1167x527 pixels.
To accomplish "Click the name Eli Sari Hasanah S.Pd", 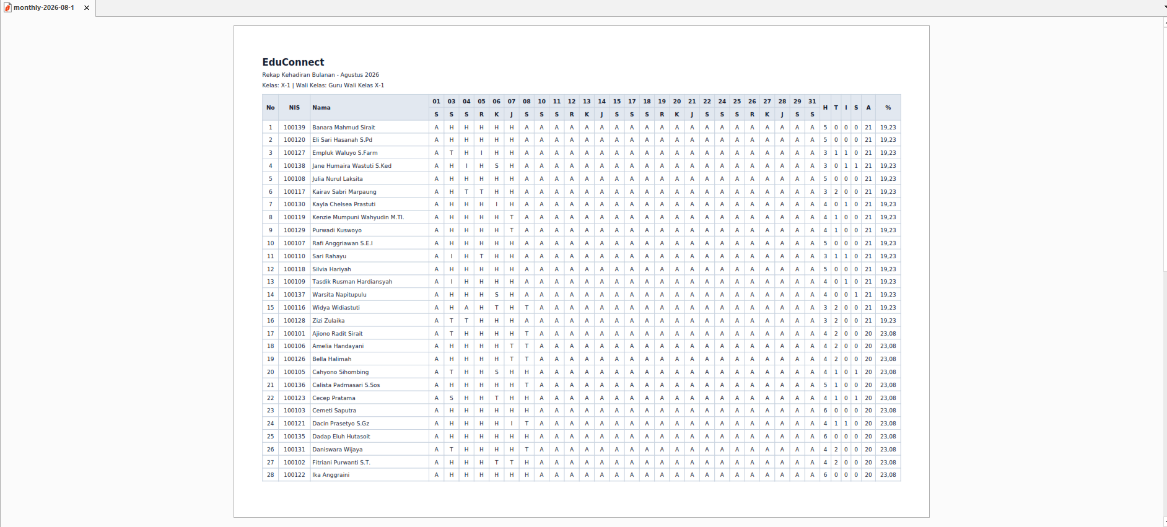I will pos(342,140).
